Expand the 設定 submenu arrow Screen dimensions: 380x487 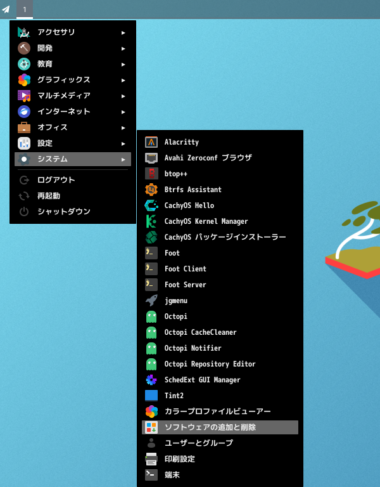123,143
